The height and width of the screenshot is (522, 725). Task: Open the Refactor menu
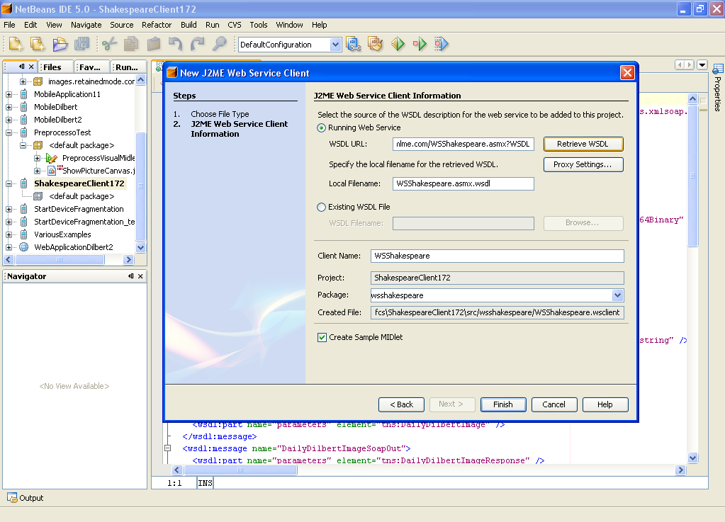pos(157,25)
